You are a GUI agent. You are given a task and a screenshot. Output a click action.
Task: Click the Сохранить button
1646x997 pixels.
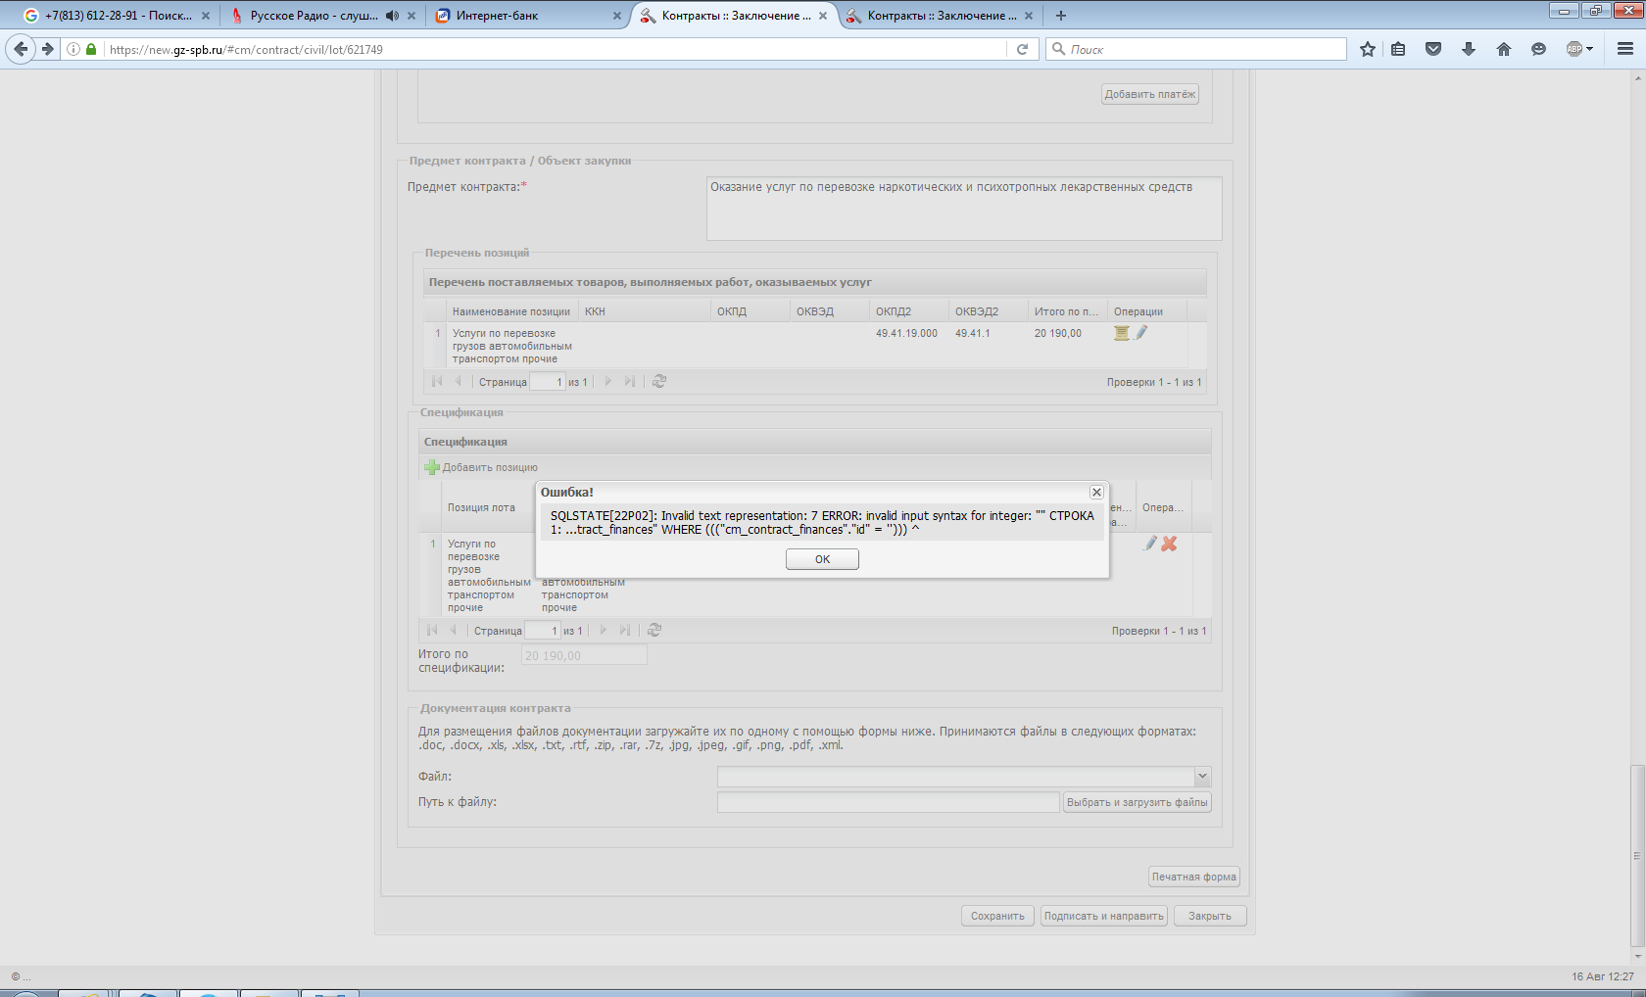[x=997, y=916]
